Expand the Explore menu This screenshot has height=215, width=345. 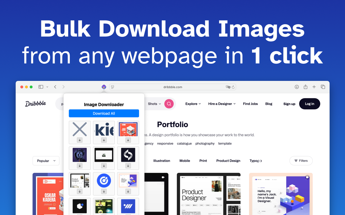point(193,104)
